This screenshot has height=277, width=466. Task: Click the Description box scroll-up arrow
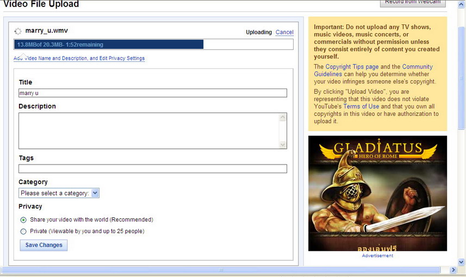tap(283, 117)
